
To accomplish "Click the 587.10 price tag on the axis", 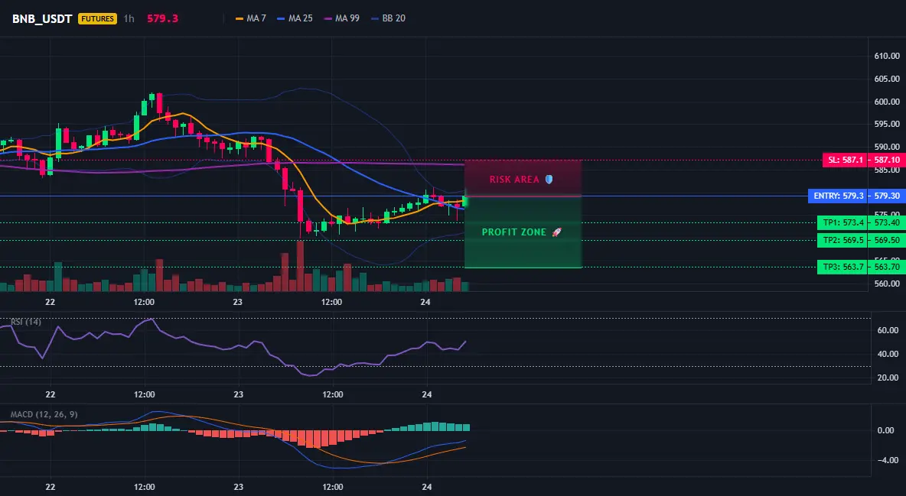I will [887, 160].
